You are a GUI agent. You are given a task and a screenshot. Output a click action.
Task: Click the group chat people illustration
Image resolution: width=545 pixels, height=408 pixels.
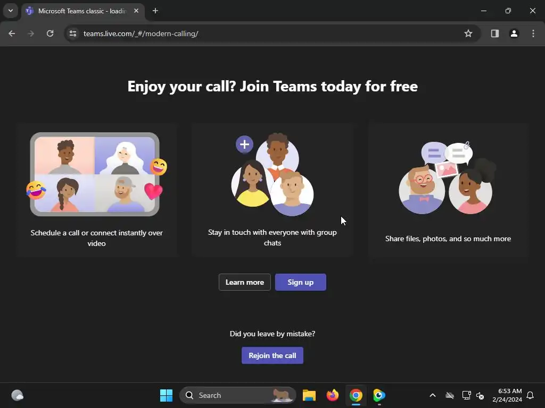tap(272, 174)
